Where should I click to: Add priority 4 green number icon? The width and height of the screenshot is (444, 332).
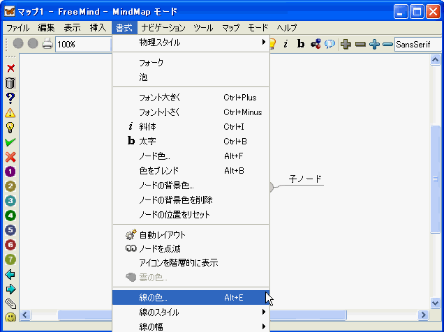pos(10,216)
